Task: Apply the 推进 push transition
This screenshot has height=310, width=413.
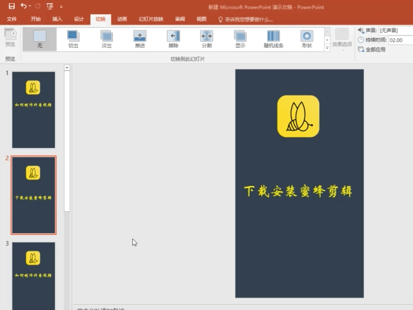Action: click(x=140, y=39)
